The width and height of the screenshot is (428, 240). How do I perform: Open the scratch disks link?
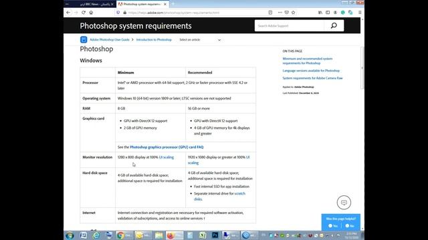click(x=219, y=196)
